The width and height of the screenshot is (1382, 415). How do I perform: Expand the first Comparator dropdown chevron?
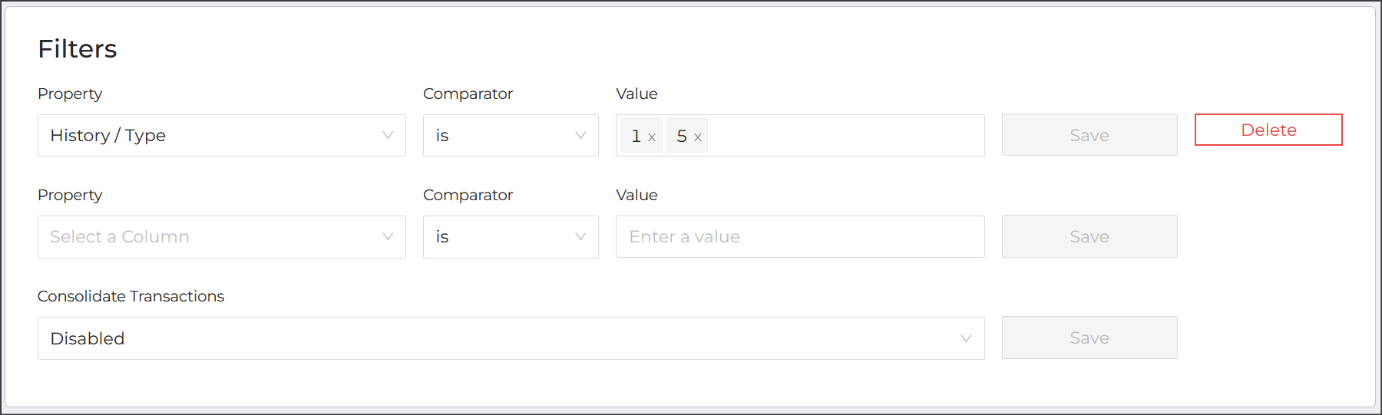tap(580, 136)
